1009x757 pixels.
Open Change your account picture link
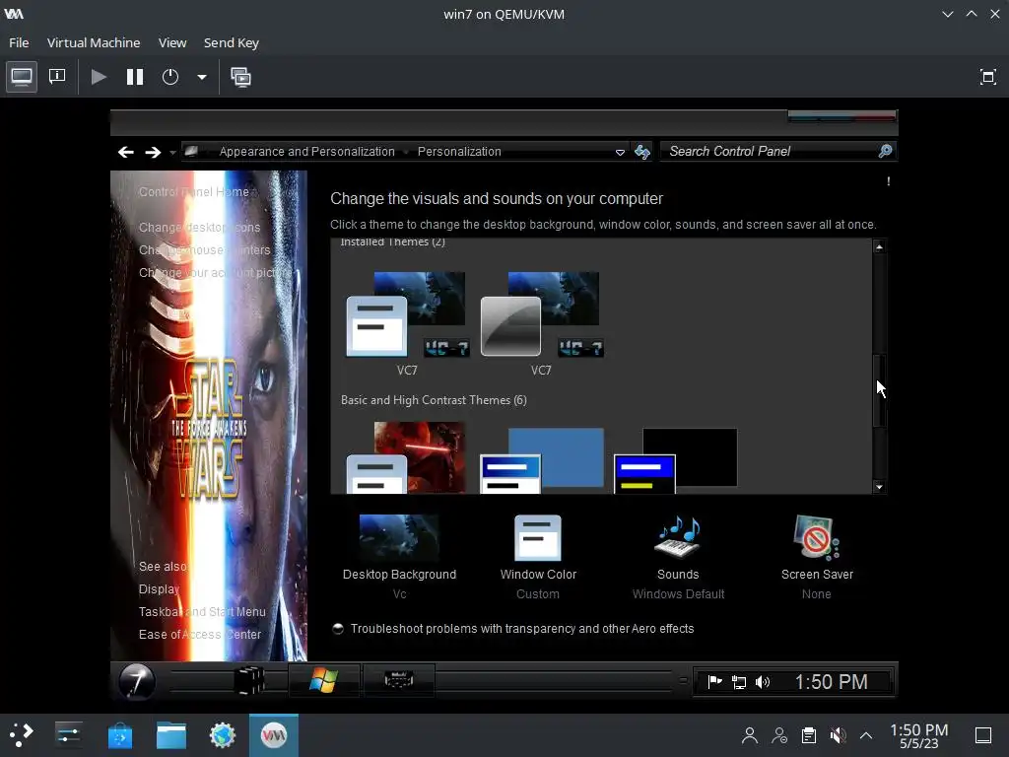215,272
